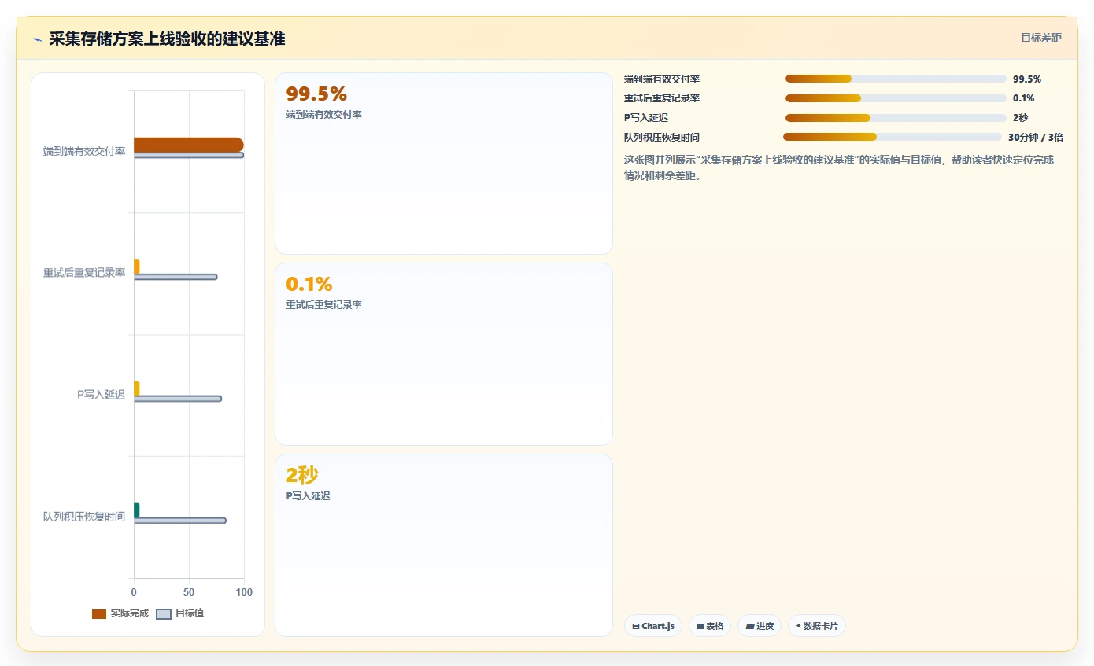Click the 2秒 value in progress list
1094x666 pixels.
click(1020, 118)
